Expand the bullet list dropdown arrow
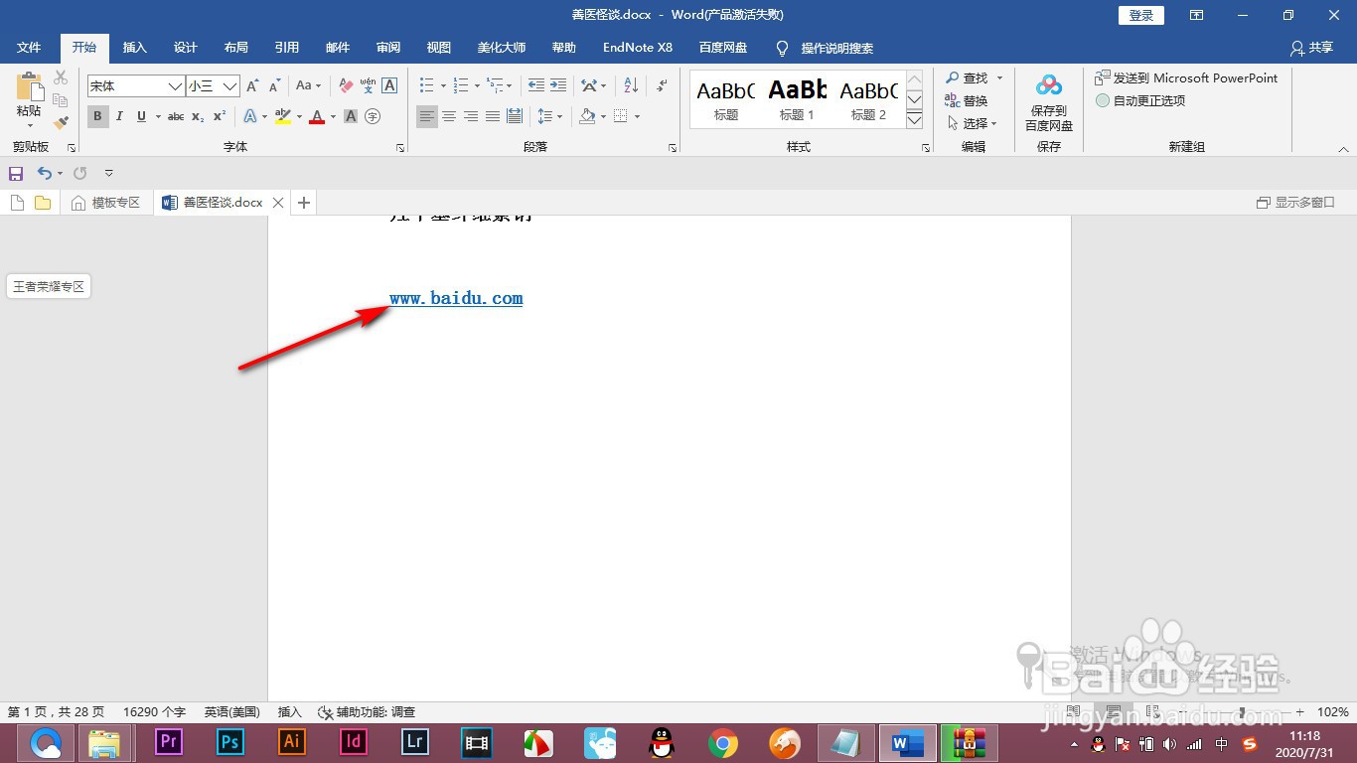 click(x=441, y=86)
